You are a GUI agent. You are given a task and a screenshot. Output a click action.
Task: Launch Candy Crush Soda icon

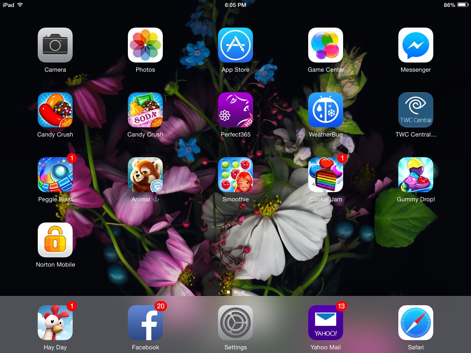coord(145,110)
